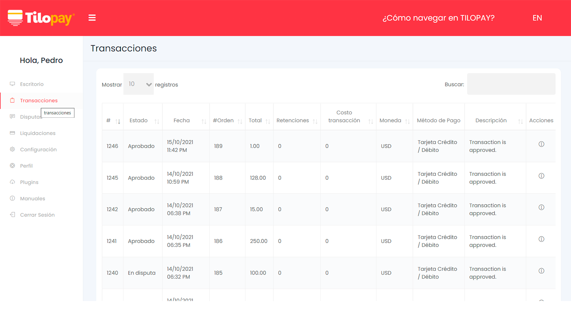Sort by Descripción column arrows
This screenshot has height=321, width=571.
pos(520,122)
